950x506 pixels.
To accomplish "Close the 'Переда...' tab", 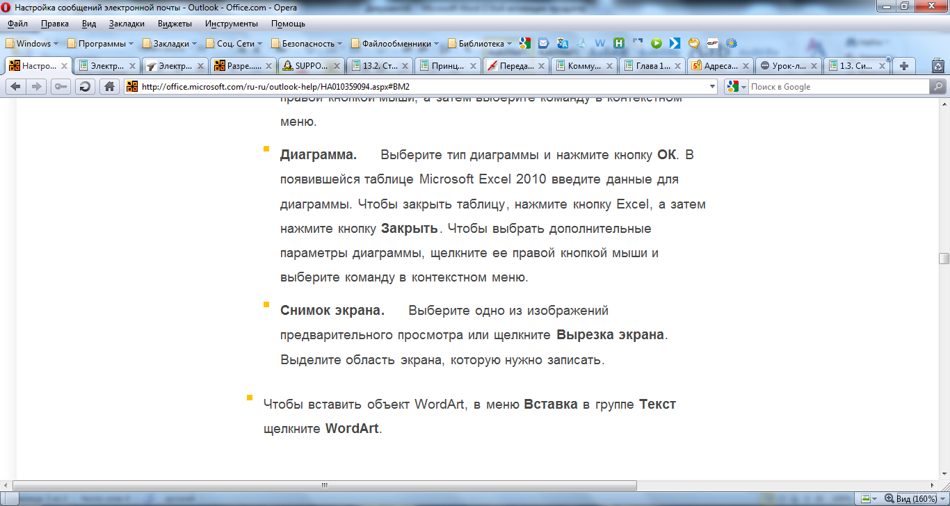I will coord(542,66).
